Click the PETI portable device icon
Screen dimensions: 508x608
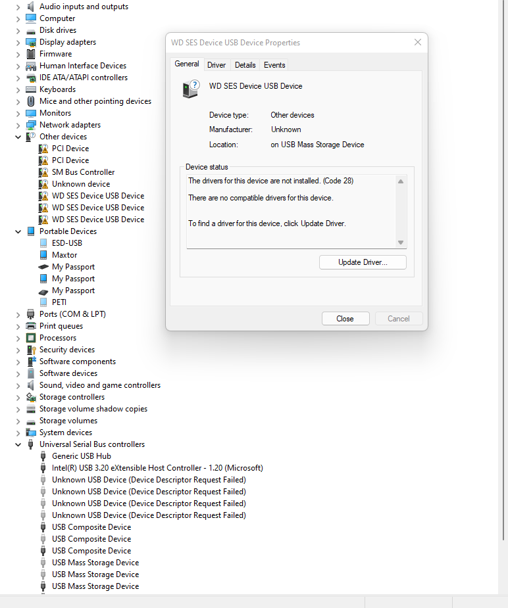43,302
